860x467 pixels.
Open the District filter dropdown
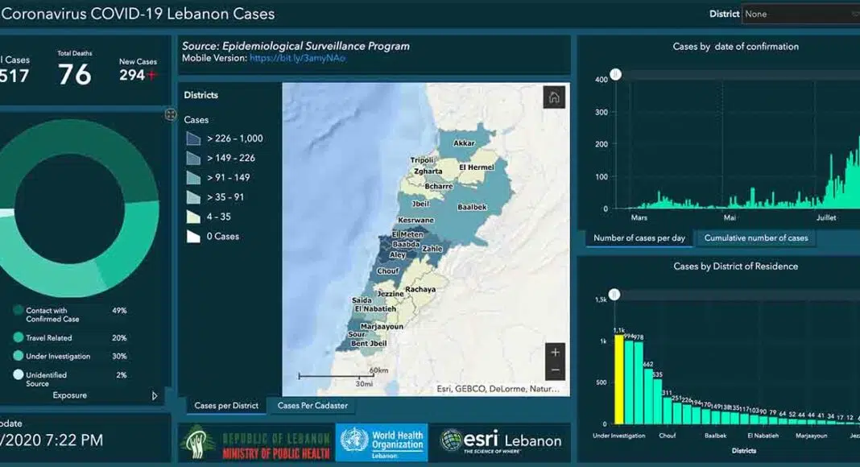[x=800, y=14]
